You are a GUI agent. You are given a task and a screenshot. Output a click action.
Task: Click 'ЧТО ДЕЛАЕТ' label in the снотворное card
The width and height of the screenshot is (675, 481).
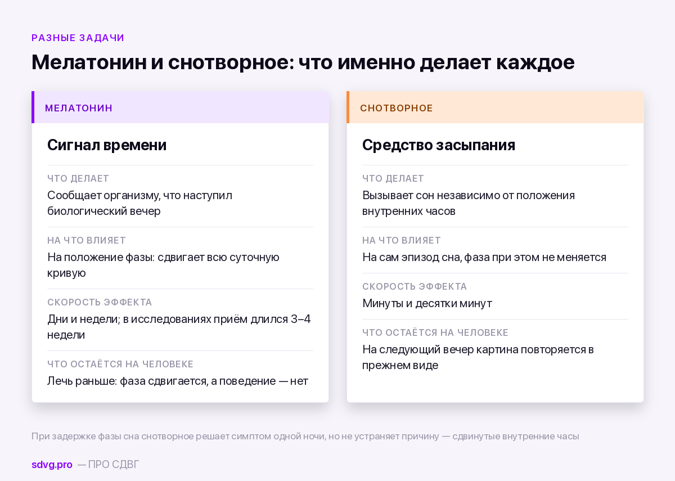pyautogui.click(x=393, y=179)
